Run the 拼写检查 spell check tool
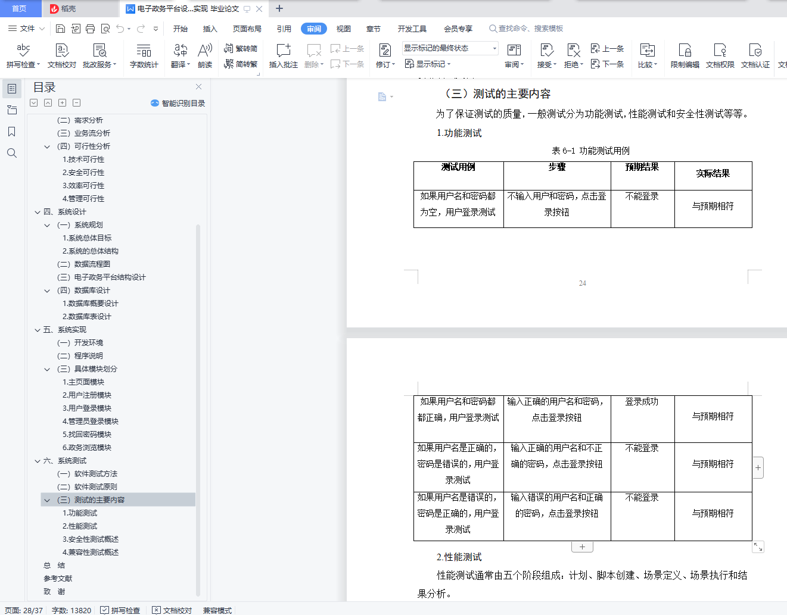 point(23,56)
